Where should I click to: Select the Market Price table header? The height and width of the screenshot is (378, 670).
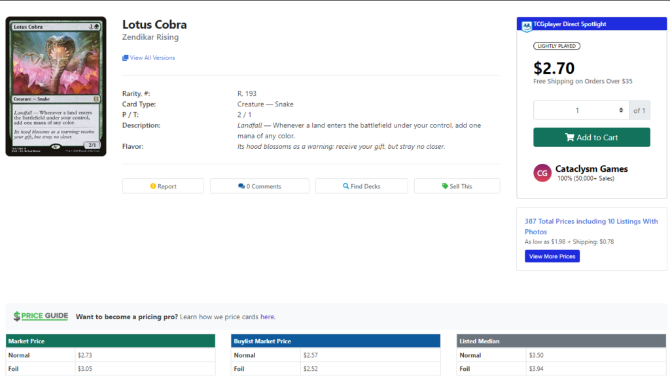coord(110,341)
